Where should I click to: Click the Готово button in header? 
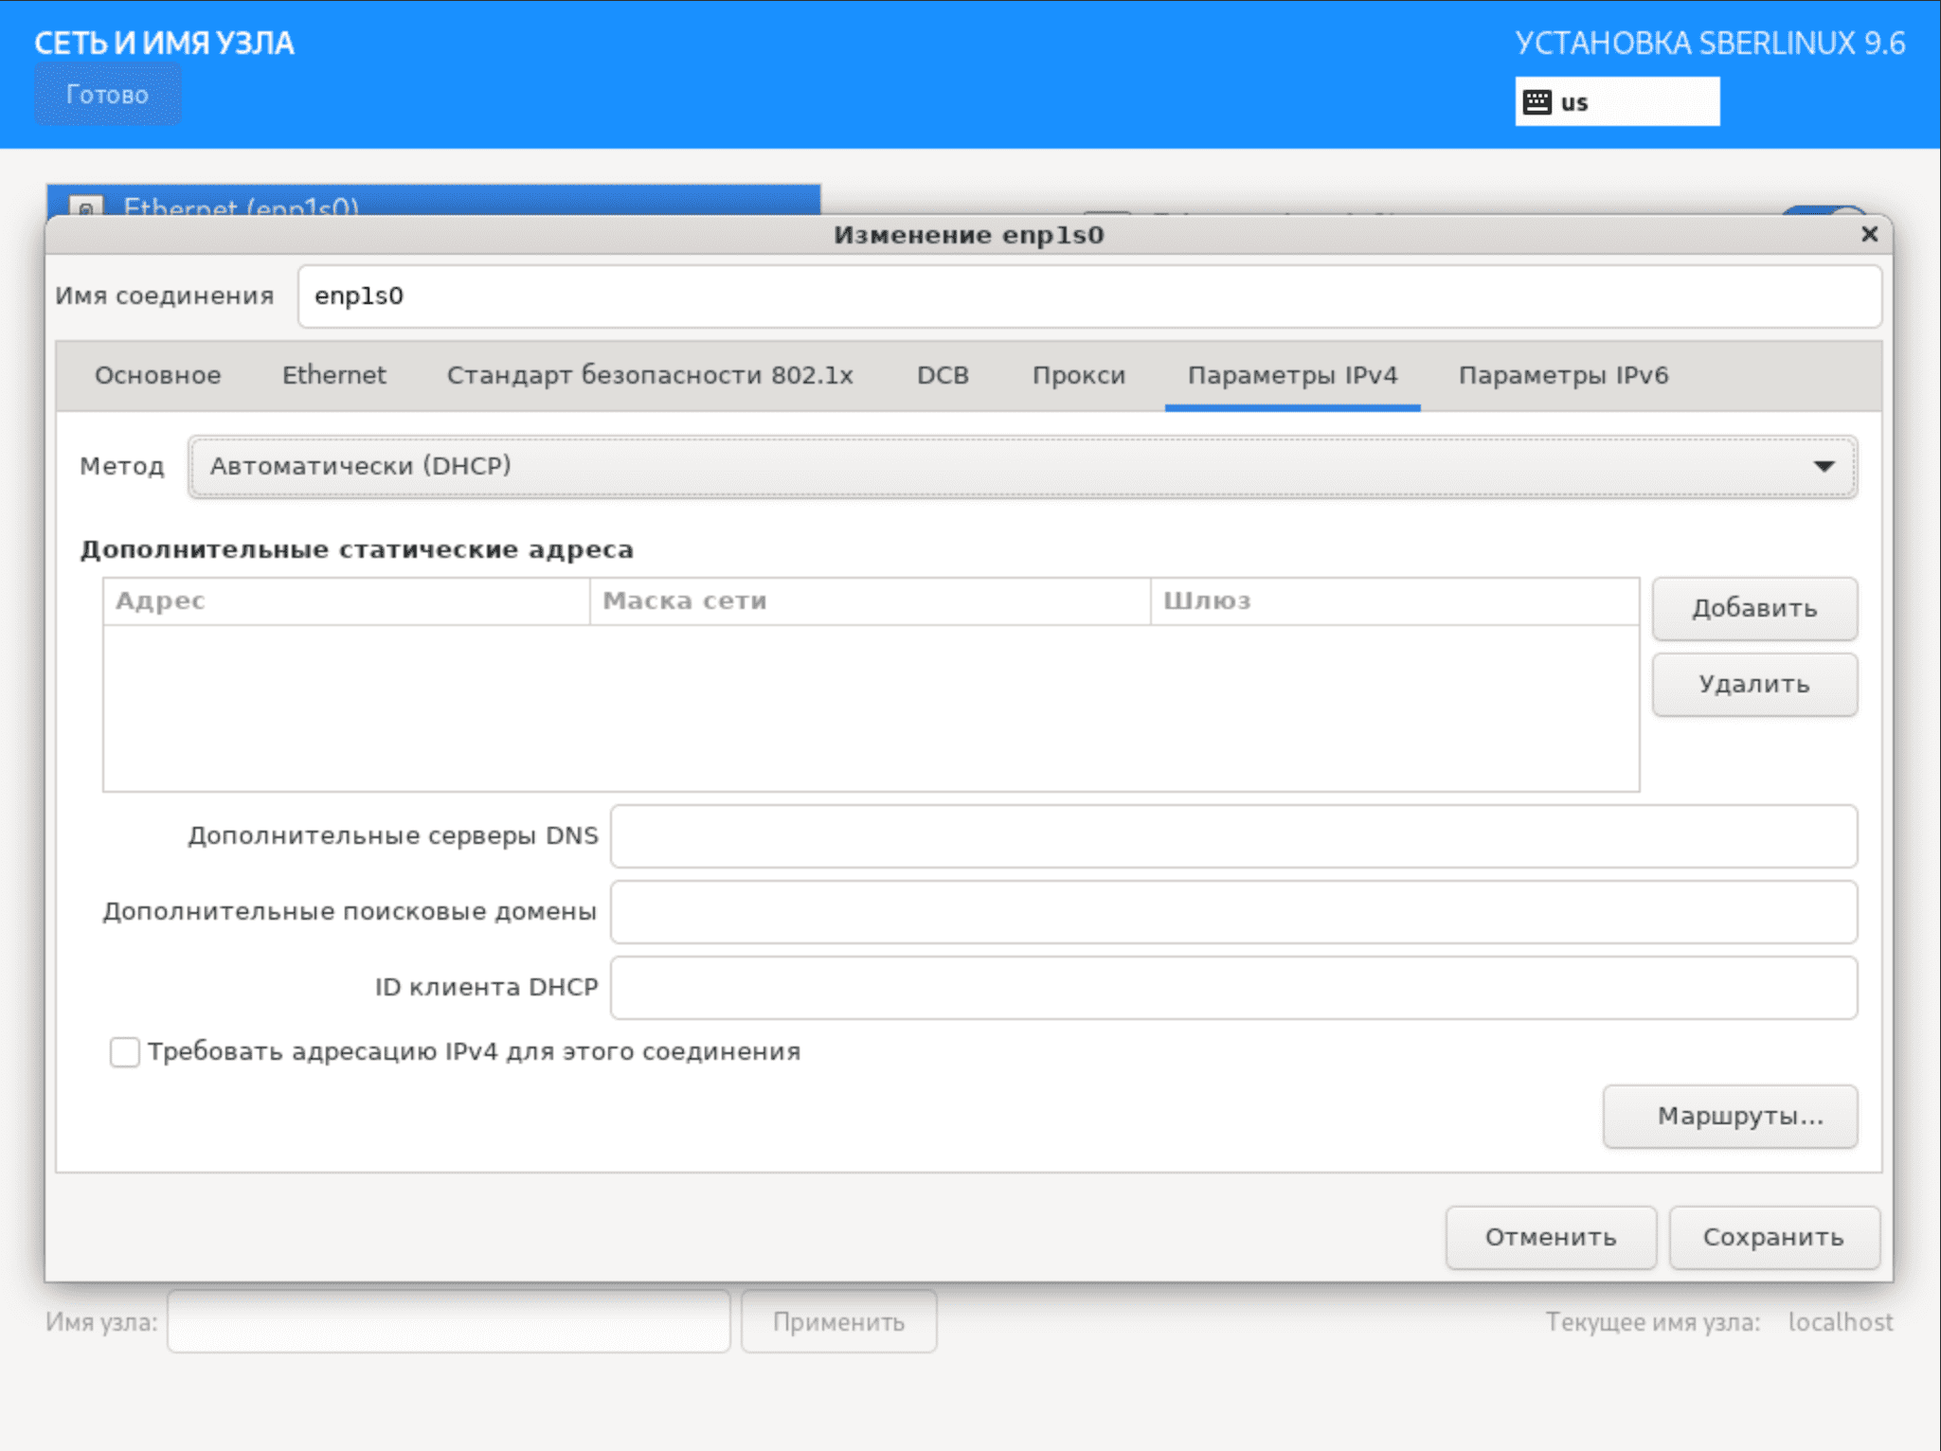coord(107,95)
